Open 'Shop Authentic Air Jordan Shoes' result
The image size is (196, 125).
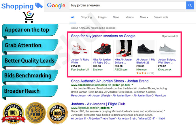pos(112,81)
